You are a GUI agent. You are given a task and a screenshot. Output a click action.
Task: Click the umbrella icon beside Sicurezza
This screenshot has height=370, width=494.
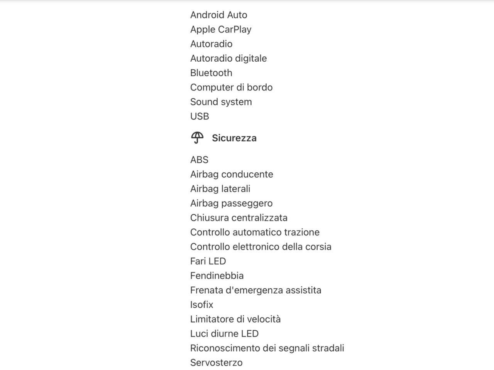[197, 138]
